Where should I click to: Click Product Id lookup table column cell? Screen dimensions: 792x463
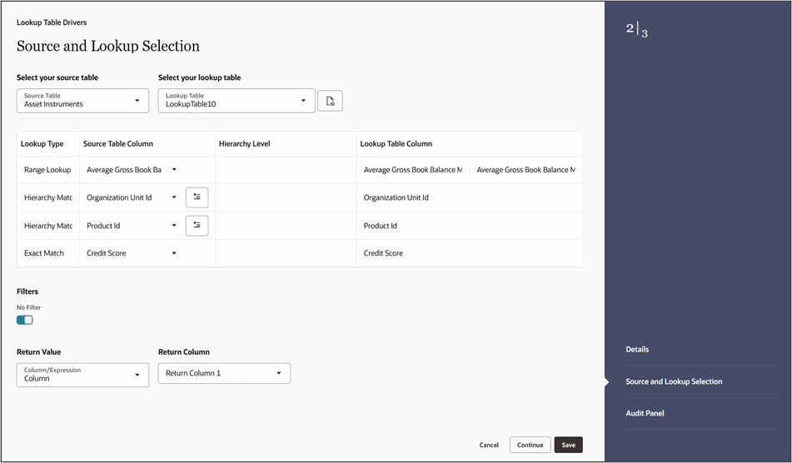point(469,226)
